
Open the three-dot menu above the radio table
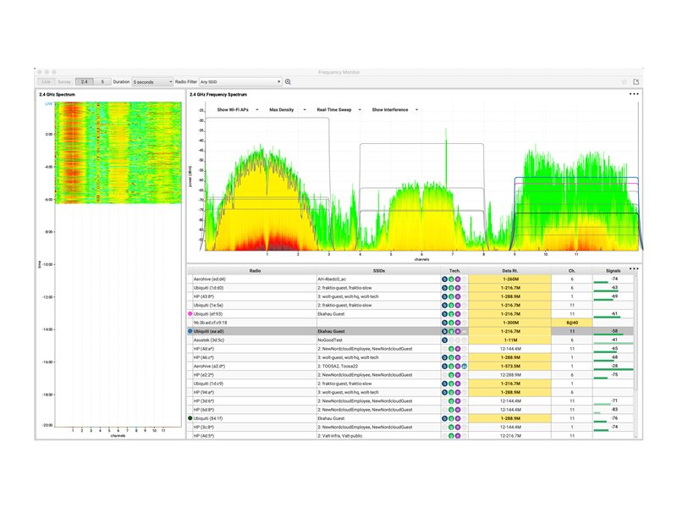pos(634,268)
